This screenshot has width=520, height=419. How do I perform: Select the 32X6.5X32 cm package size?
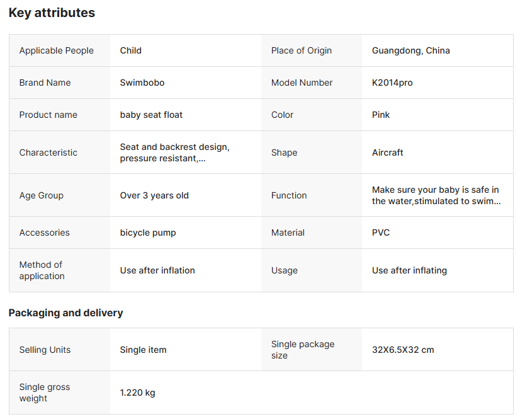coord(403,350)
